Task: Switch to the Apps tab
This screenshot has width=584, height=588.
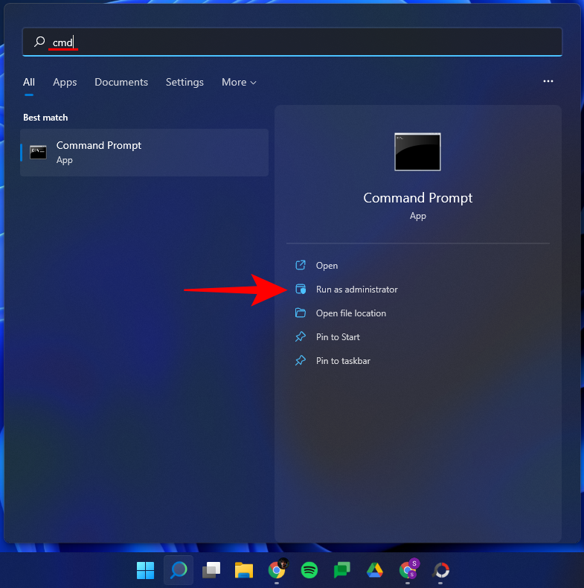Action: [x=65, y=82]
